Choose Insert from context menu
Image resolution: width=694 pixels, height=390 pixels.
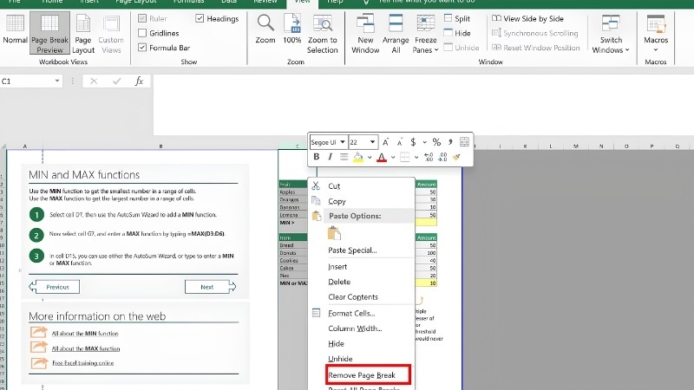coord(362,267)
